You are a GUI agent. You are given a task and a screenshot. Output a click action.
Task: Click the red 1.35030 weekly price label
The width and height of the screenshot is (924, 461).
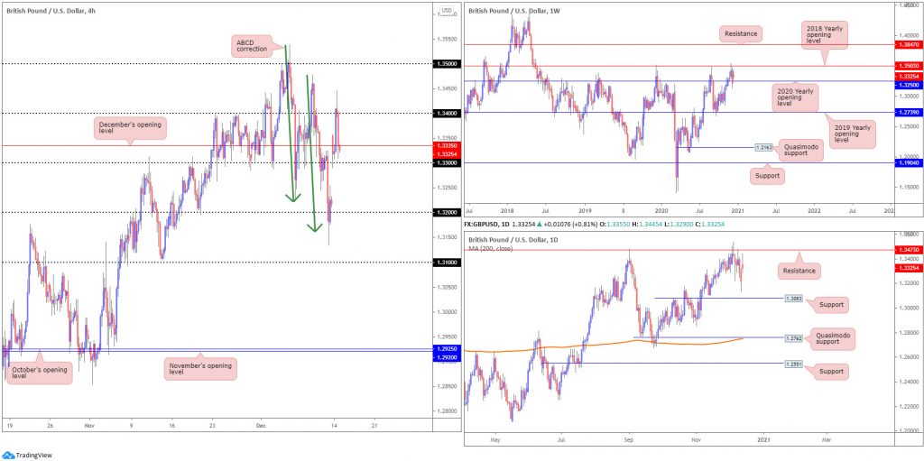[x=909, y=66]
